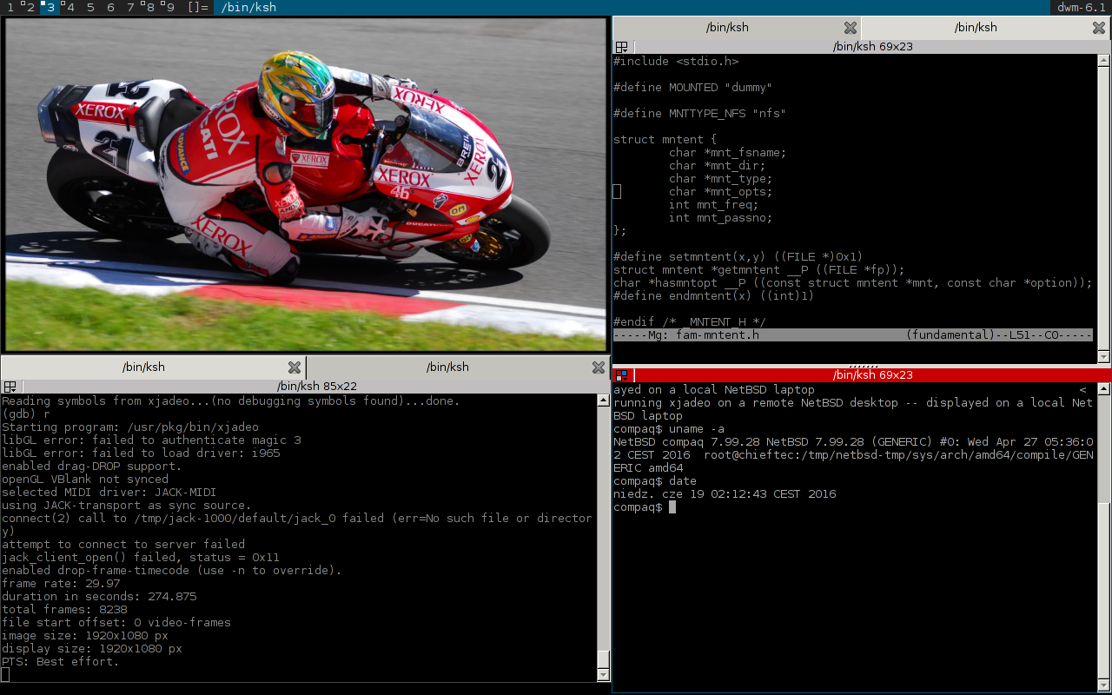Switch to dwm tag 7
The height and width of the screenshot is (695, 1112).
pyautogui.click(x=130, y=7)
